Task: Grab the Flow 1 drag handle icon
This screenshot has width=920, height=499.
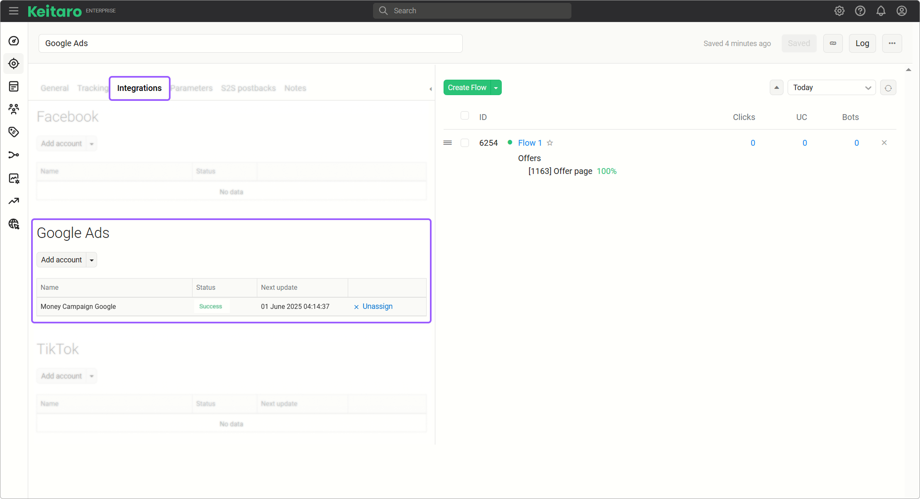Action: click(x=448, y=143)
